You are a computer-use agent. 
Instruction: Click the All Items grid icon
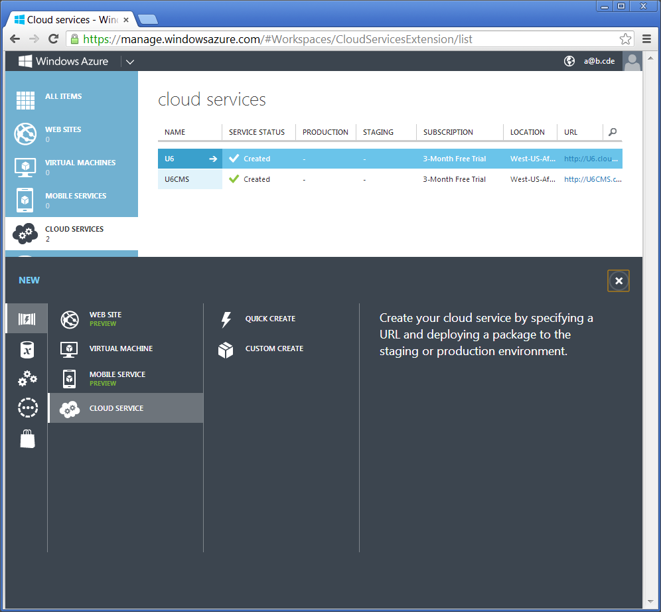click(x=25, y=101)
